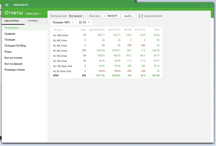Open Размеры стеков report

pos(15,70)
